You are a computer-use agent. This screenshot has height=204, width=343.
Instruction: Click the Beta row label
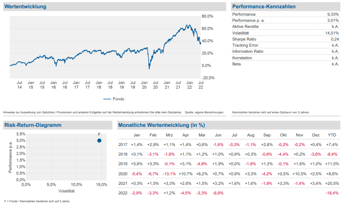click(x=237, y=64)
